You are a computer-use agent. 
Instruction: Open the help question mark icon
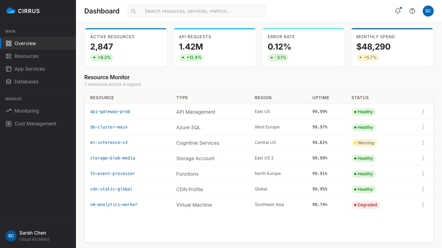pos(412,11)
